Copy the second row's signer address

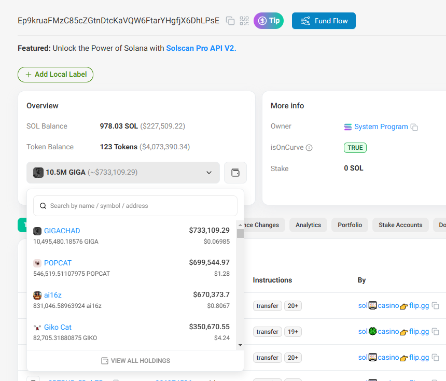tap(436, 332)
